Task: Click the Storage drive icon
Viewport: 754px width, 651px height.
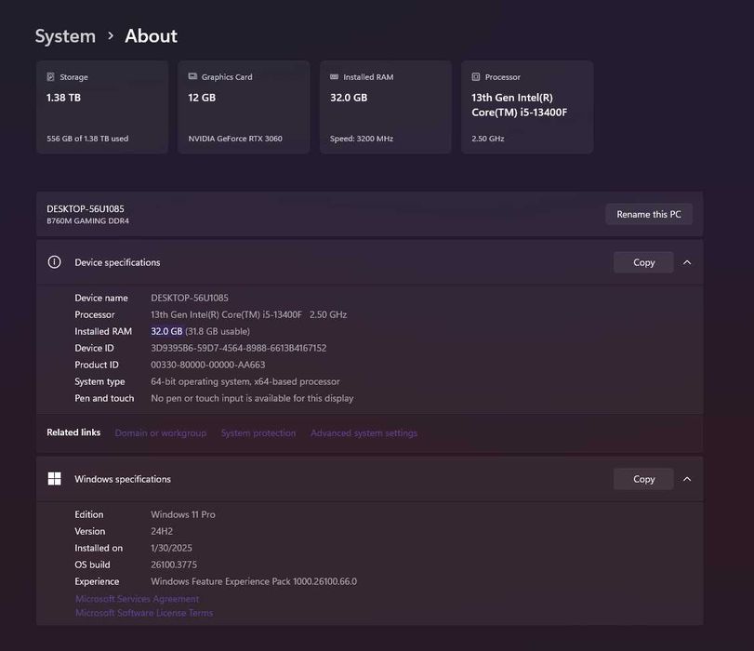Action: 50,77
